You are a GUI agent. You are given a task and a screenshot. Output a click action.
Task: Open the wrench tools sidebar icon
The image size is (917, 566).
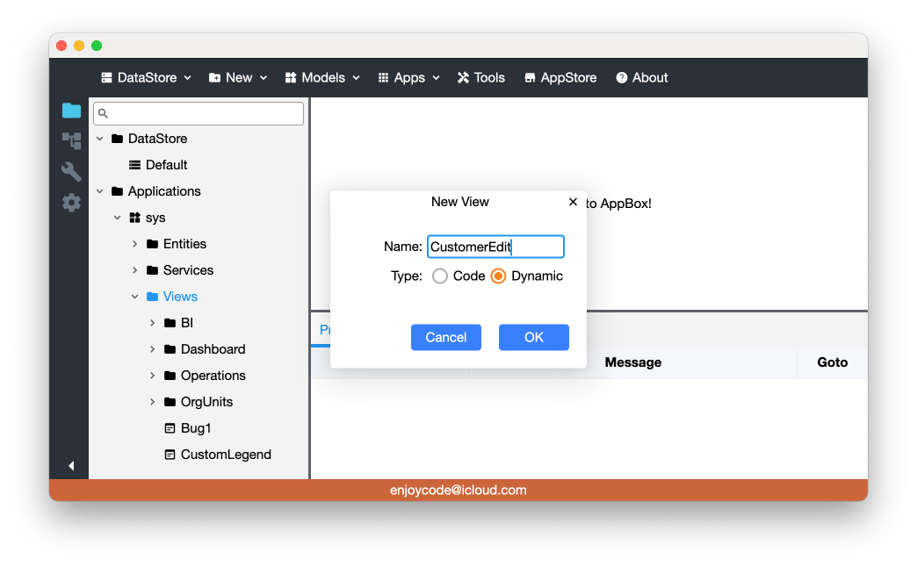click(x=71, y=172)
